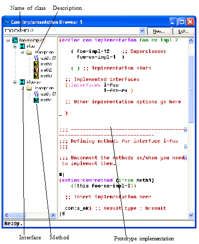
Task: Click the tree pane scroll right arrow
Action: [x=53, y=215]
